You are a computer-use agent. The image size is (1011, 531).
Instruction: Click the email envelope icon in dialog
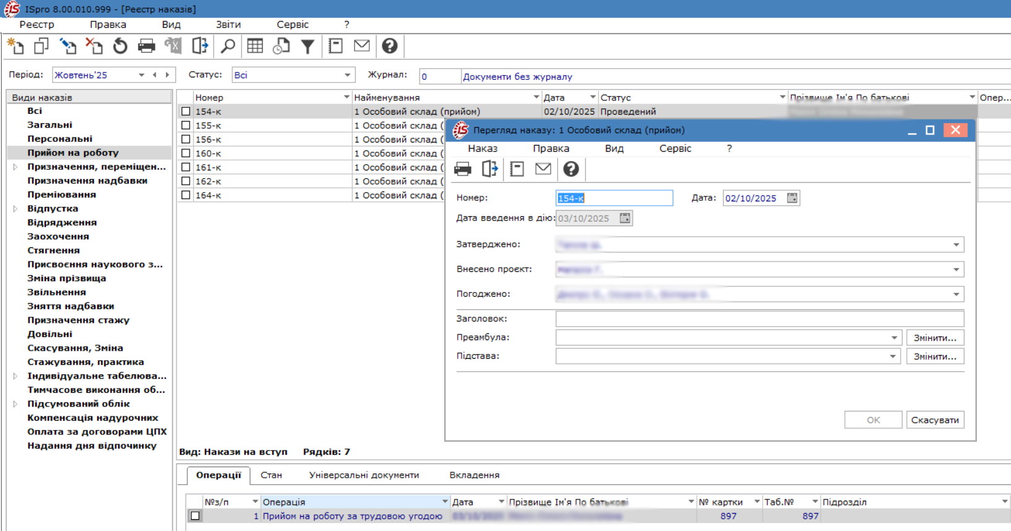click(x=543, y=169)
